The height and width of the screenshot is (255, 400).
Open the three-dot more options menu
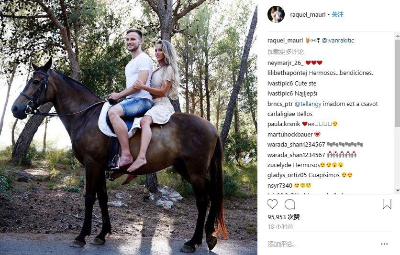[384, 244]
